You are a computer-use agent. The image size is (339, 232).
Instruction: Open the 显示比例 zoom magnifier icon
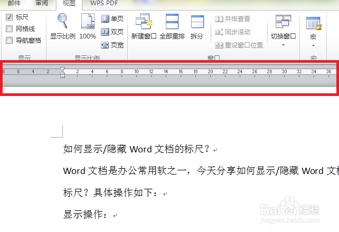(62, 21)
